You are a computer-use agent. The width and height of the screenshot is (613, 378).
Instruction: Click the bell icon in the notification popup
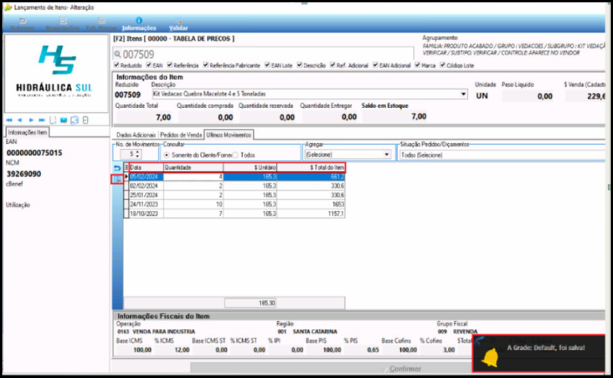[x=490, y=357]
